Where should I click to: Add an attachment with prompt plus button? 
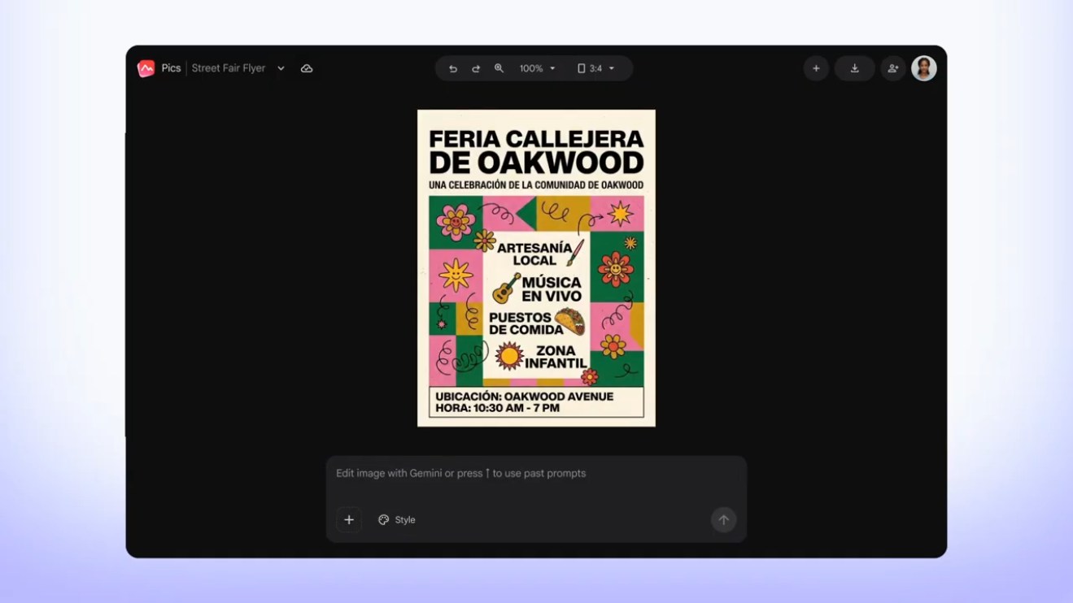349,520
